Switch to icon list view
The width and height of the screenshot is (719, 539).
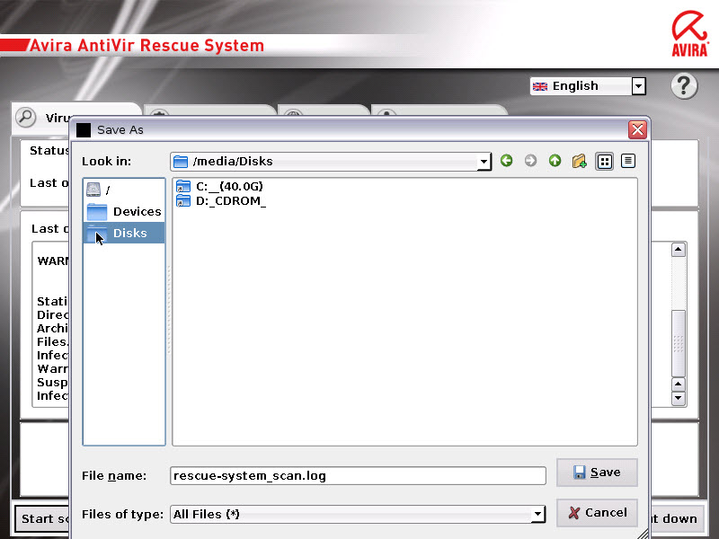pyautogui.click(x=604, y=161)
